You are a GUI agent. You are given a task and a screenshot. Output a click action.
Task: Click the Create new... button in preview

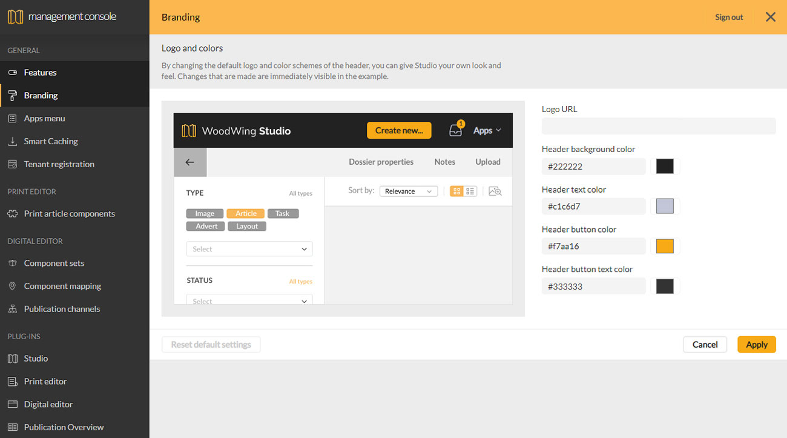point(399,130)
